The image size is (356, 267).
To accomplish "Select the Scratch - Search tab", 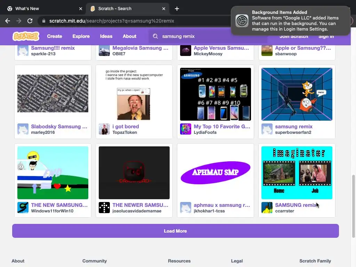I will (x=128, y=9).
